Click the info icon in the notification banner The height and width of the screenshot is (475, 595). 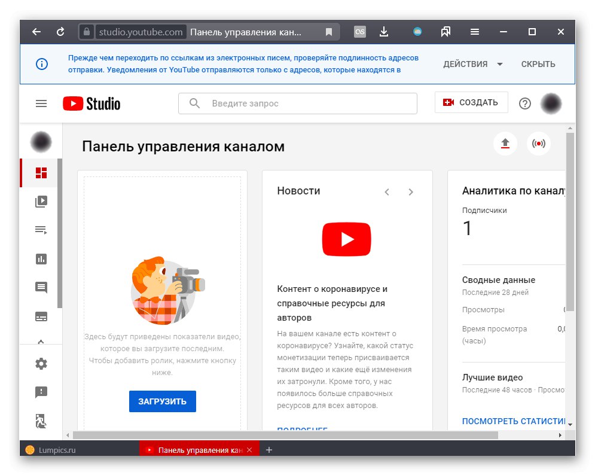pyautogui.click(x=42, y=64)
